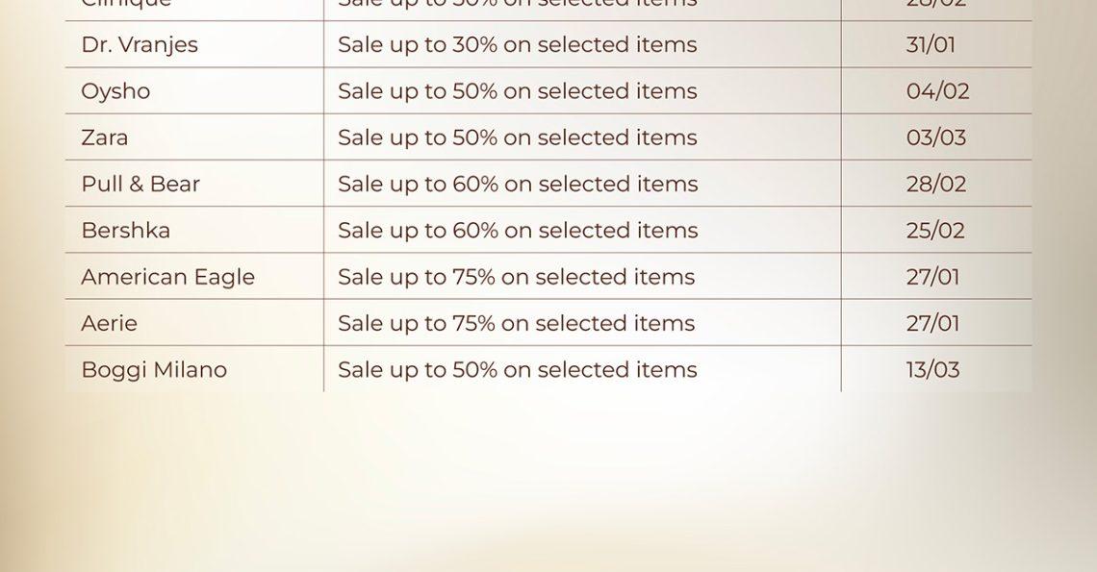This screenshot has width=1097, height=572.
Task: Select the American Eagle brand cell
Action: 168,277
